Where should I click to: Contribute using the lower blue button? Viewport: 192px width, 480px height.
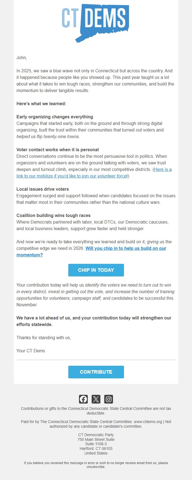[96, 372]
